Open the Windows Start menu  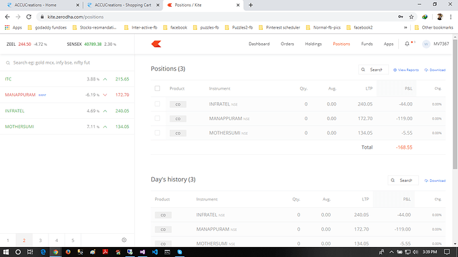(5, 252)
